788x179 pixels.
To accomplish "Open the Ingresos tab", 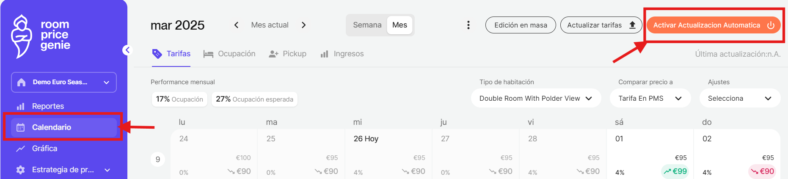I will [x=342, y=54].
